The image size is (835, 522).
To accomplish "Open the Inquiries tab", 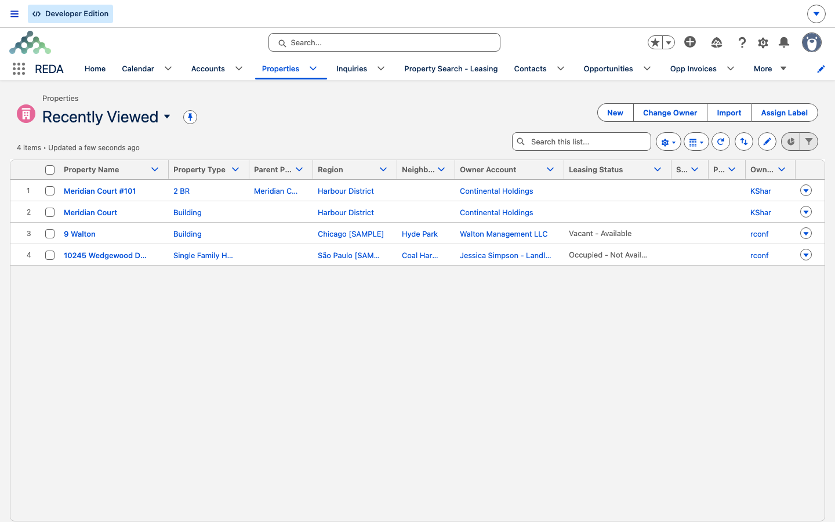I will click(351, 68).
